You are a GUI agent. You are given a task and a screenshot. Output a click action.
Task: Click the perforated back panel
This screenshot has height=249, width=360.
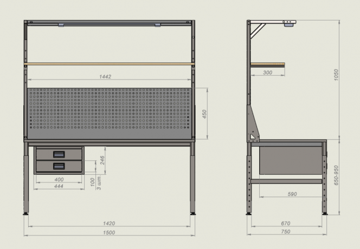point(109,113)
